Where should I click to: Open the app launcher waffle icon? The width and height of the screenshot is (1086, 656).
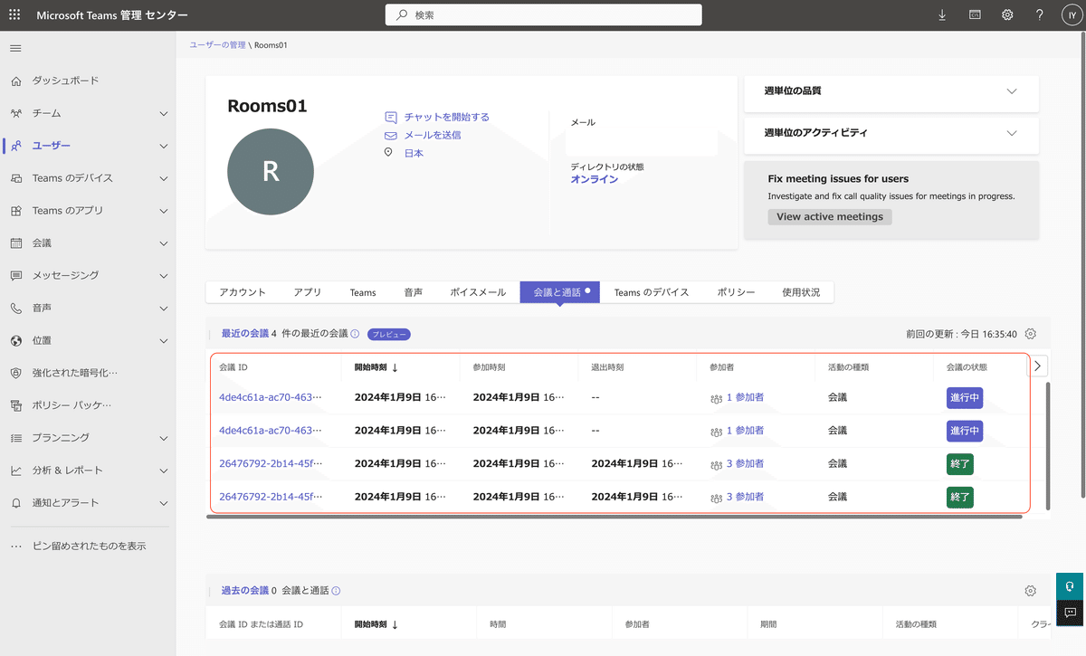click(15, 15)
